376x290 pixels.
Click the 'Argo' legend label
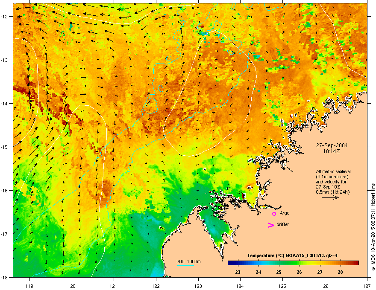pyautogui.click(x=285, y=213)
